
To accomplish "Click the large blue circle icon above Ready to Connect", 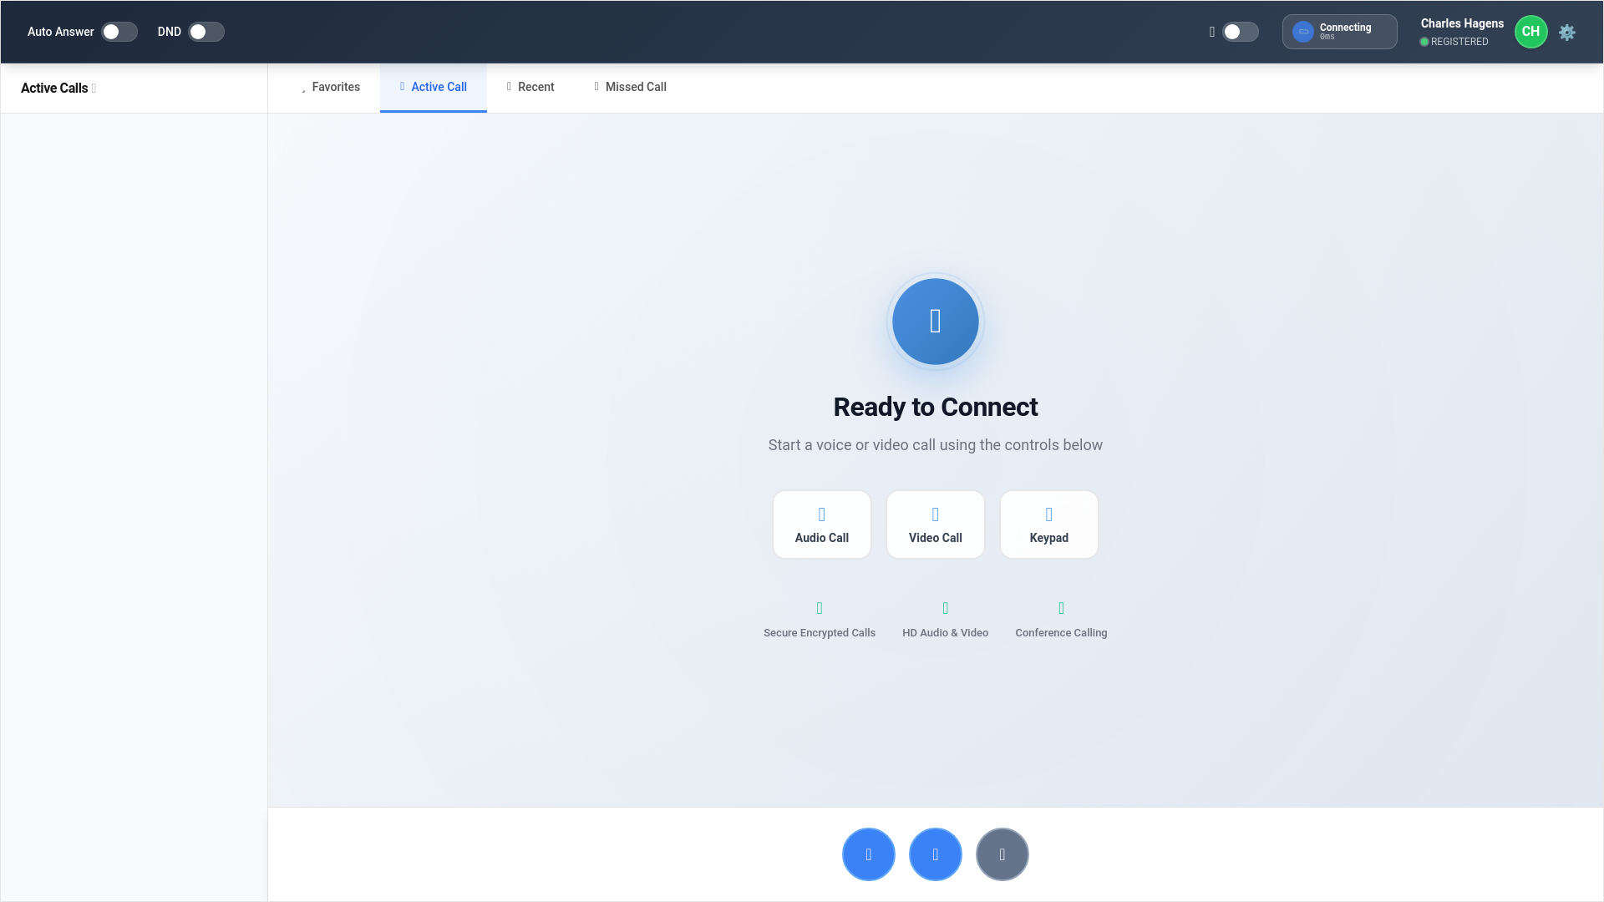I will pyautogui.click(x=936, y=322).
